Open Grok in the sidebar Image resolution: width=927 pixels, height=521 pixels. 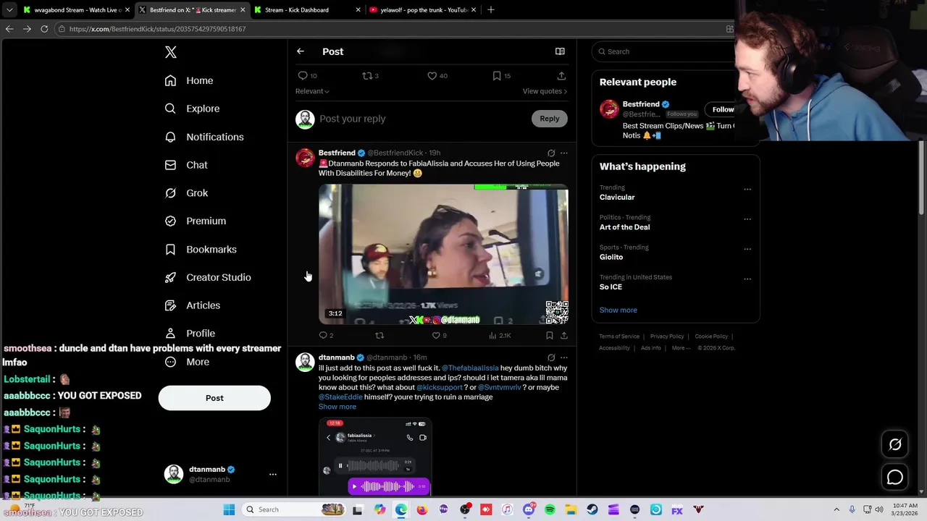pos(186,193)
